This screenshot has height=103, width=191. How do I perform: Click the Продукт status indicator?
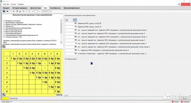pyautogui.click(x=175, y=102)
